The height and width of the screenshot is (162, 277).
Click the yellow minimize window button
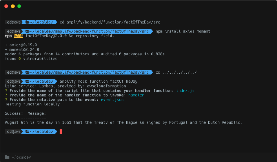pyautogui.click(x=13, y=6)
